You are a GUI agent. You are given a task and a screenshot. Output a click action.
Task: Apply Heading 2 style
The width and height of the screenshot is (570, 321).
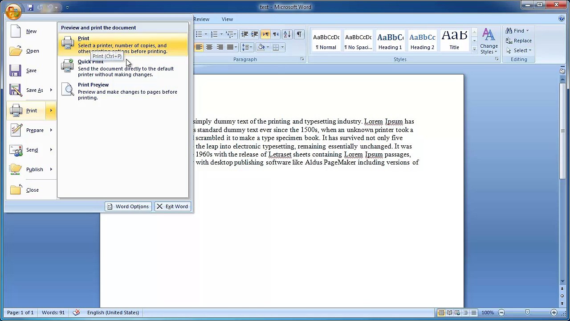423,41
